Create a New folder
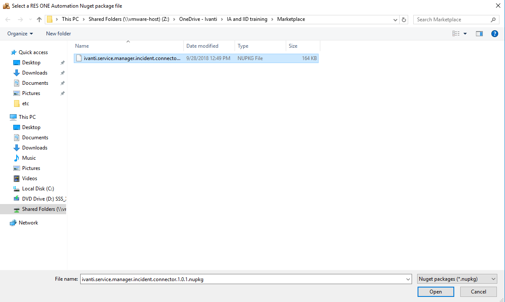 coord(58,34)
